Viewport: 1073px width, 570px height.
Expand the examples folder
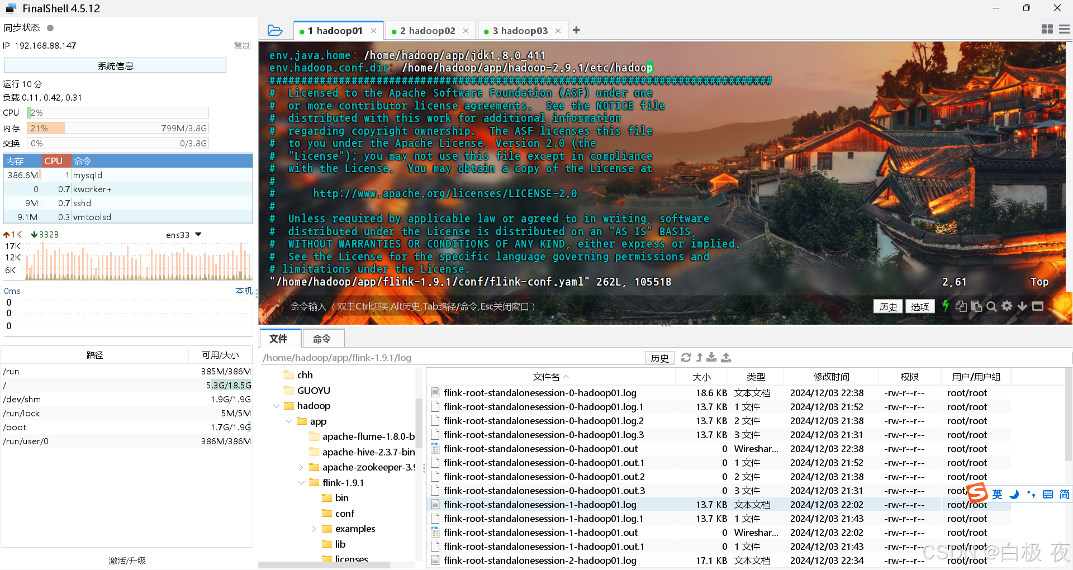click(314, 529)
